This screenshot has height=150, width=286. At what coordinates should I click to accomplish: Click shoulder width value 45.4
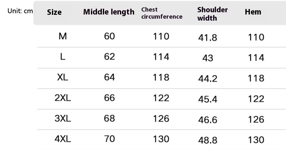tap(208, 99)
